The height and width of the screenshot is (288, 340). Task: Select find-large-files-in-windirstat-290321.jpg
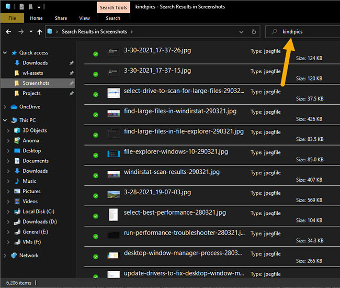point(180,111)
